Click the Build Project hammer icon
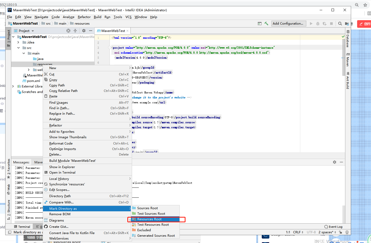Viewport: 371px width, 243px height. (x=266, y=24)
